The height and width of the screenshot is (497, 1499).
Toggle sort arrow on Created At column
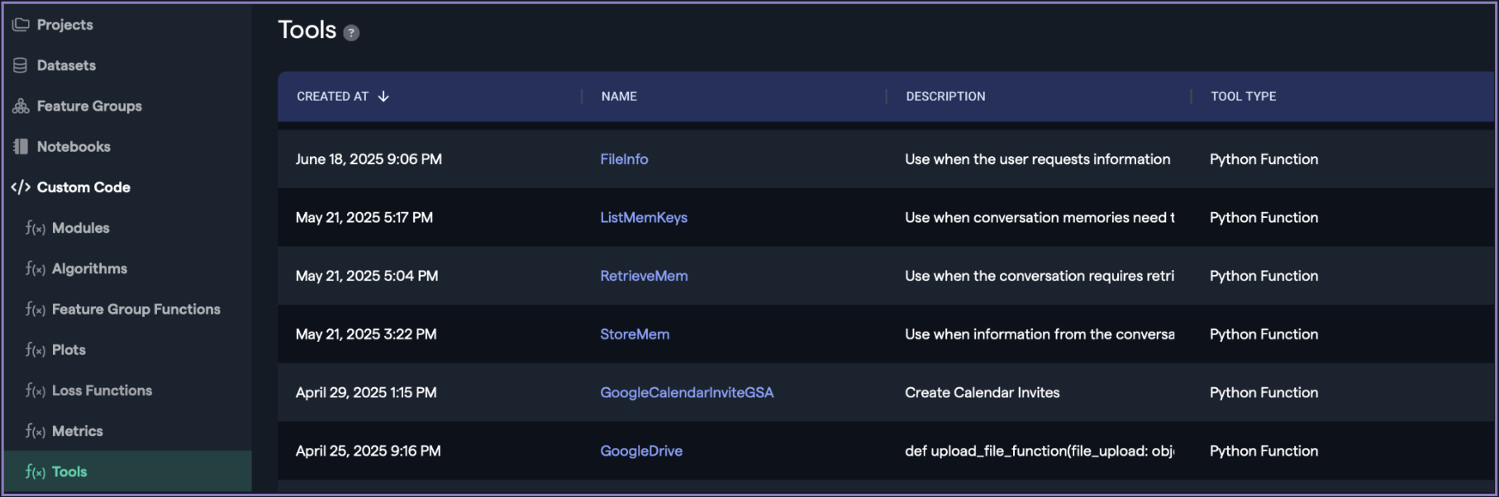pyautogui.click(x=383, y=97)
